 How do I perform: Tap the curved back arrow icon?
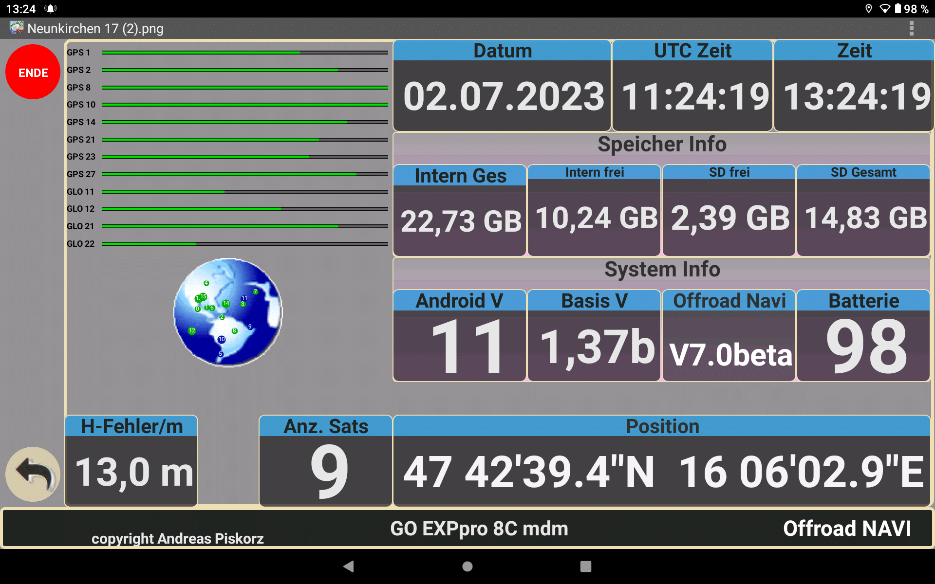pyautogui.click(x=33, y=474)
